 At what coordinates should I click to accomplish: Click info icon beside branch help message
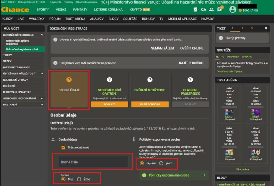[55, 63]
